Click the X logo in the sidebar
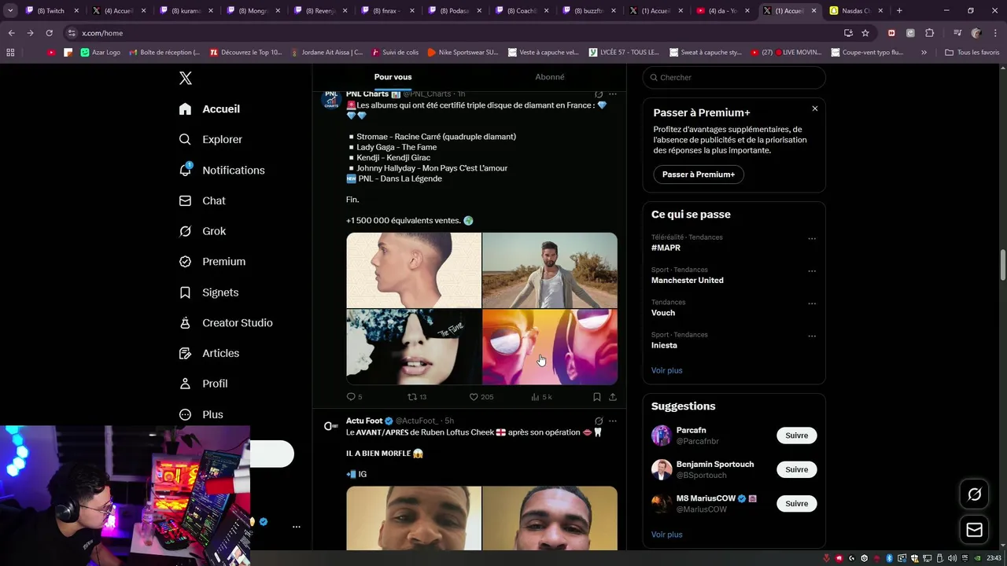The width and height of the screenshot is (1007, 566). pyautogui.click(x=186, y=78)
